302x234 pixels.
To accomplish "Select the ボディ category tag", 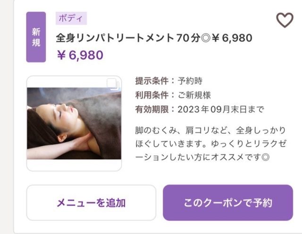I will point(71,18).
